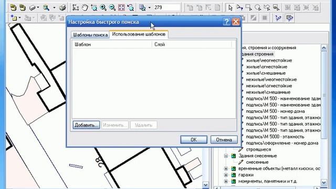Click scroll up arrow of layer tree scrollbar
This screenshot has height=189, width=336.
tap(324, 48)
